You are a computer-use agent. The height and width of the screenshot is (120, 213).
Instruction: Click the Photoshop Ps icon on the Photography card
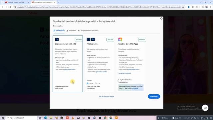coord(93,39)
